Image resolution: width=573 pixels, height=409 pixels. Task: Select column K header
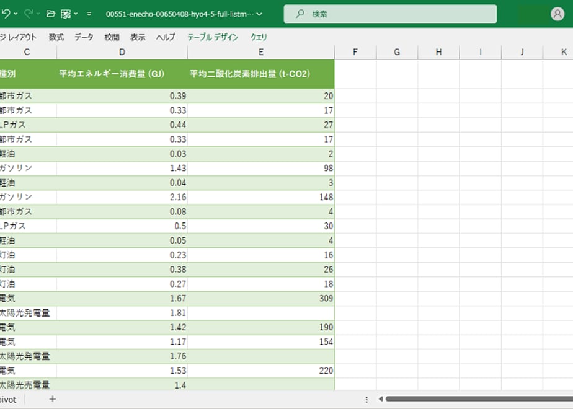point(558,52)
